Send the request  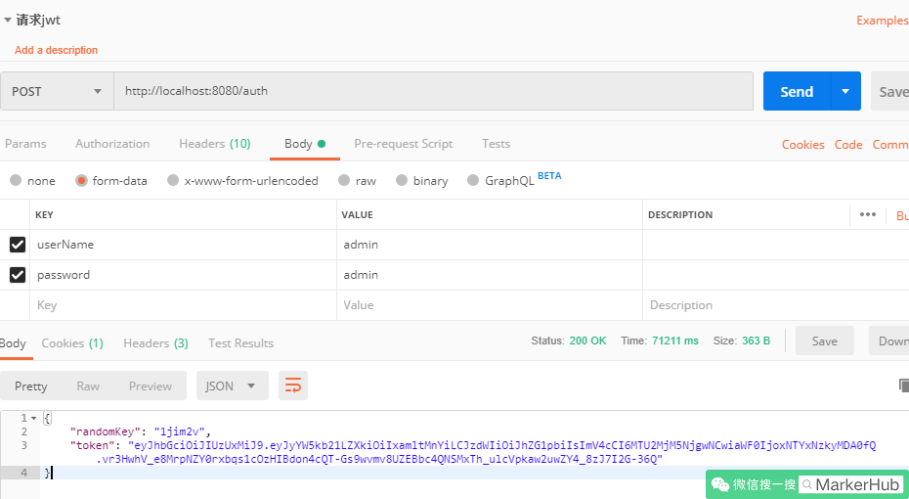[797, 91]
